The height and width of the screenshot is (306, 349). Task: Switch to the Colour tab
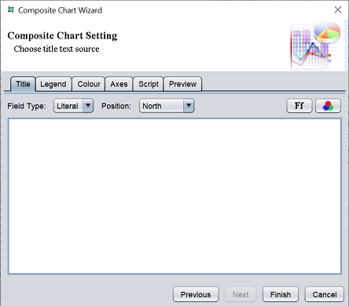point(89,84)
